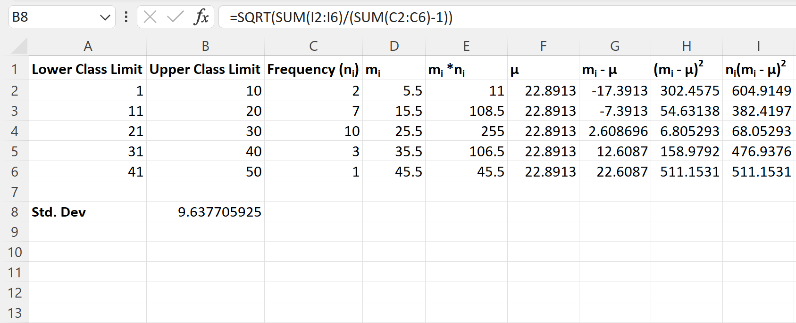Click the cell with value 604.9149
The image size is (796, 323).
[758, 90]
